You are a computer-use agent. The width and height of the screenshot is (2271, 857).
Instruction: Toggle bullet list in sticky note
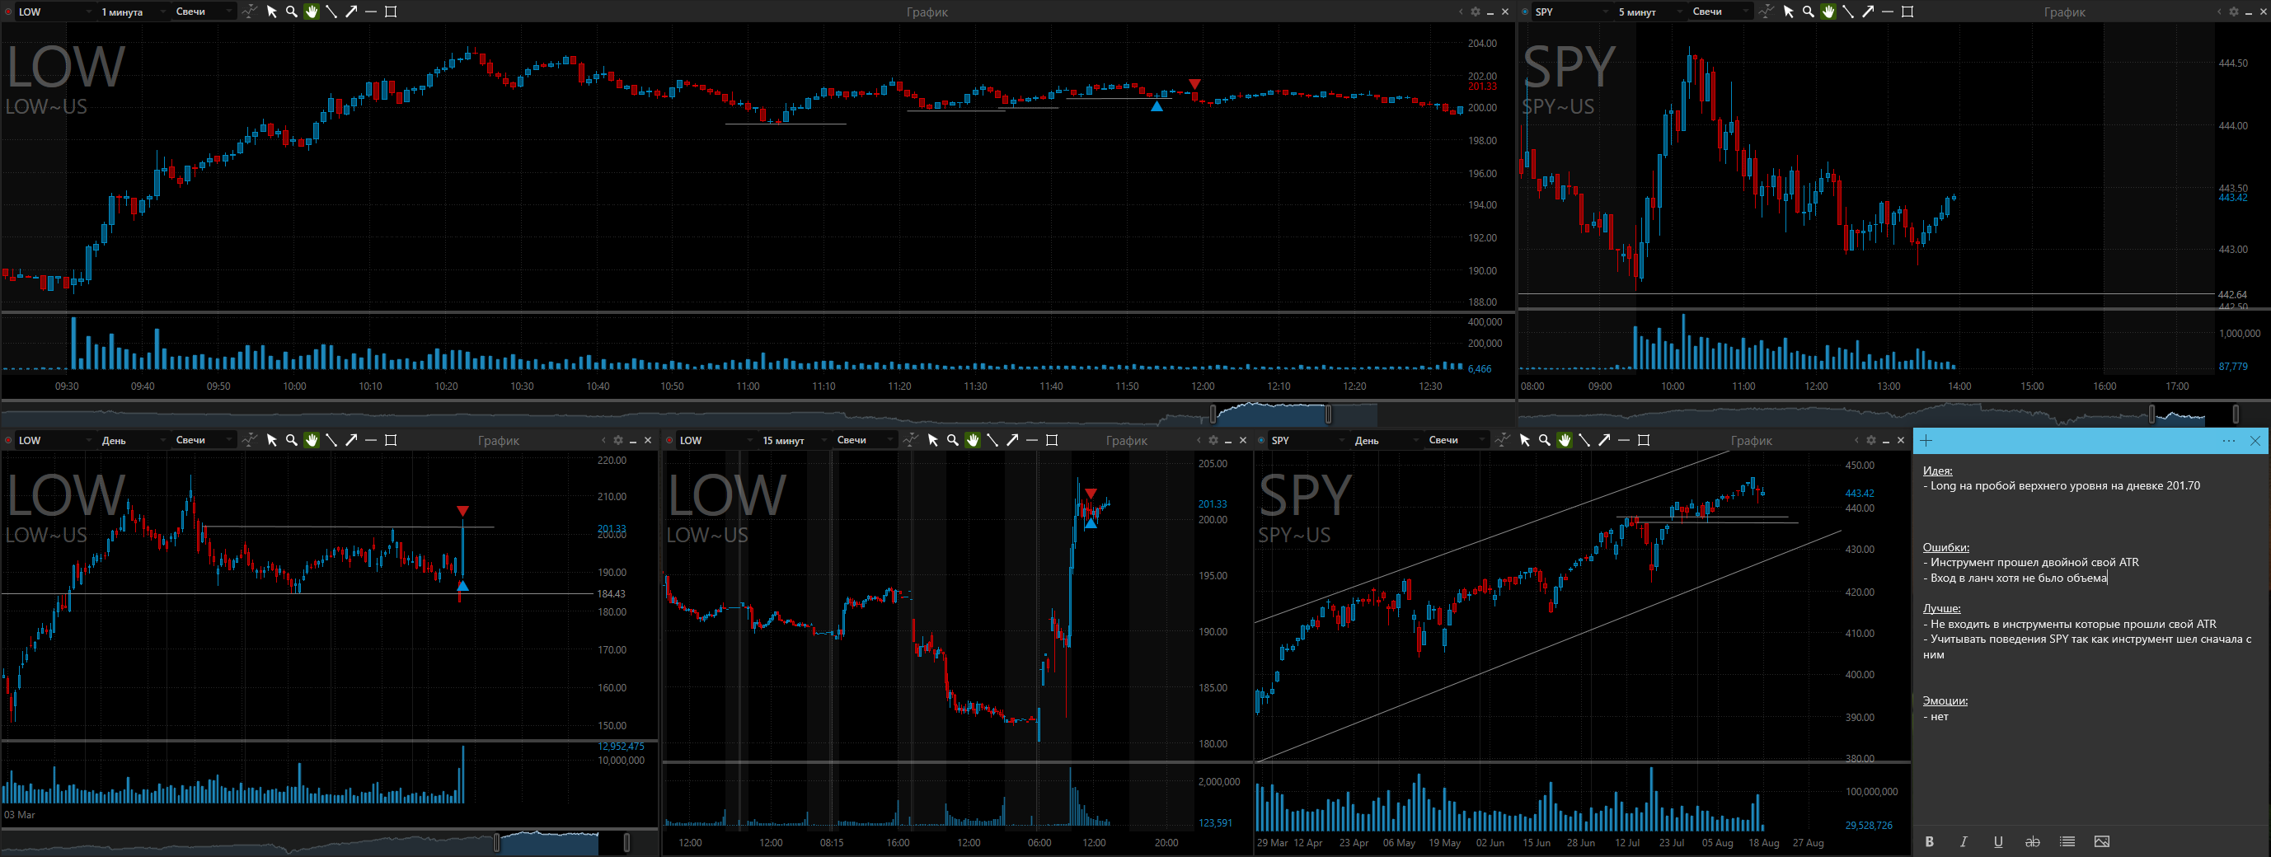(x=2067, y=841)
